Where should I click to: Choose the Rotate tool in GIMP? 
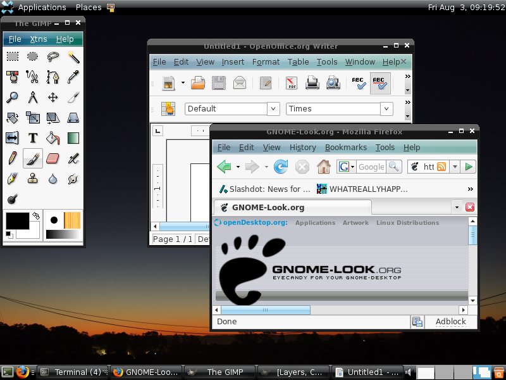(x=13, y=118)
